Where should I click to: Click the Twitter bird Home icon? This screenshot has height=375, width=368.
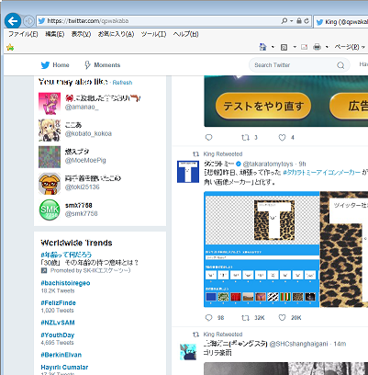click(x=45, y=65)
